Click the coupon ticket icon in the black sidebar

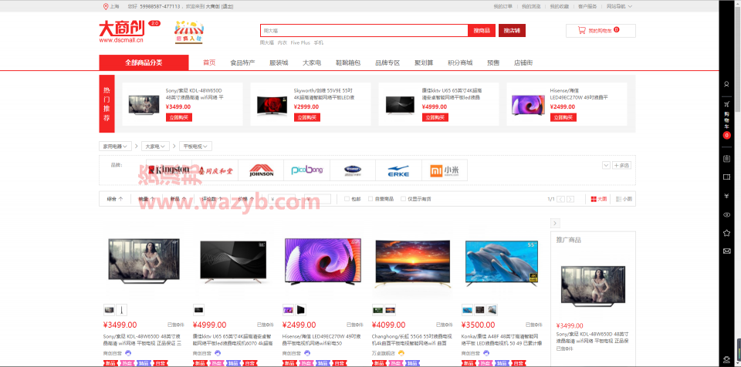click(x=726, y=177)
